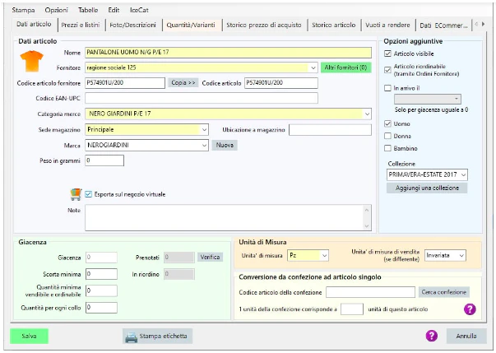496x353 pixels.
Task: Open the Edit menu
Action: click(x=114, y=10)
